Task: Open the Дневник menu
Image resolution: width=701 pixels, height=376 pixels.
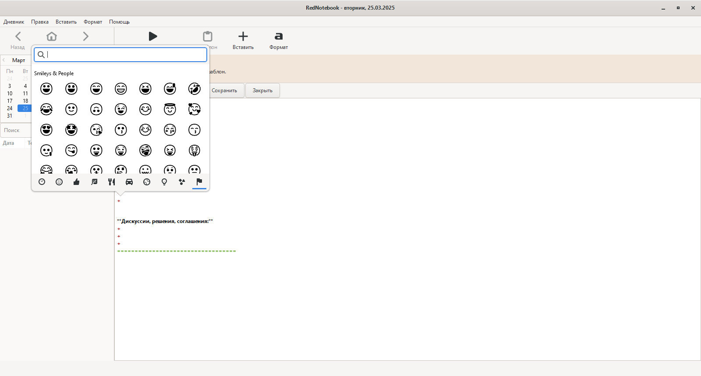Action: [14, 22]
